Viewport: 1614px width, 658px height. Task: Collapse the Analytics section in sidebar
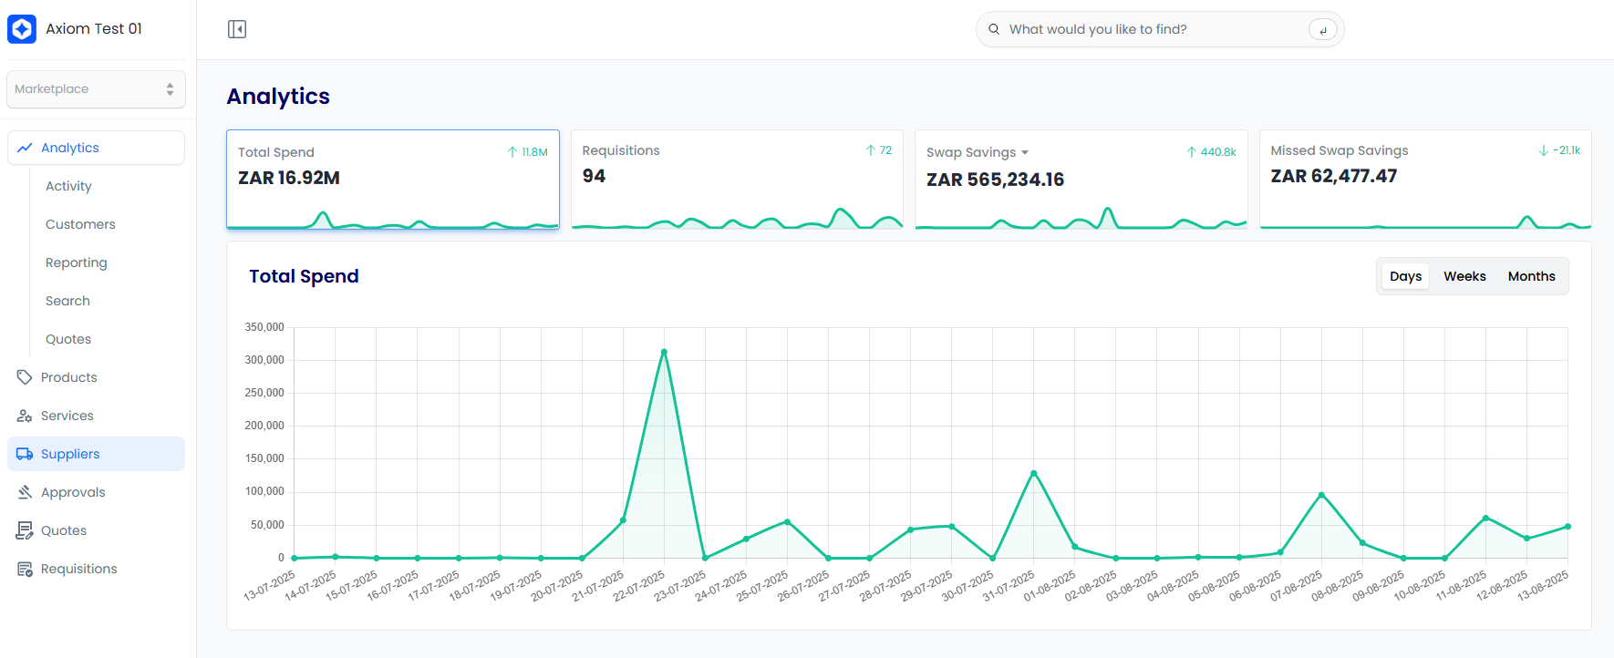(96, 148)
